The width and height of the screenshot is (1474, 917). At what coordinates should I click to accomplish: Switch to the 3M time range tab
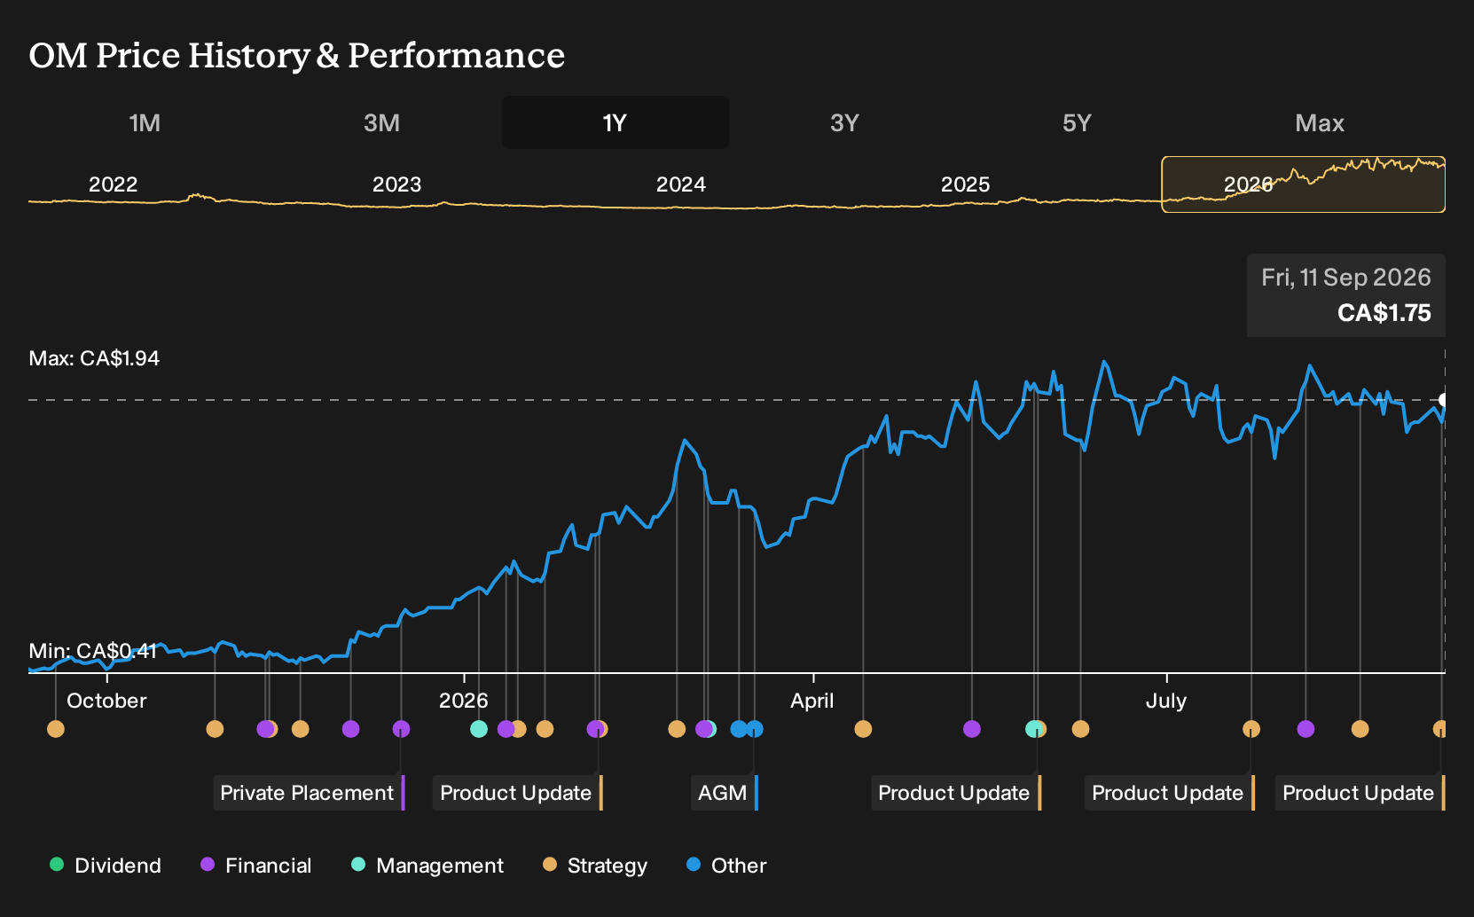pos(381,122)
